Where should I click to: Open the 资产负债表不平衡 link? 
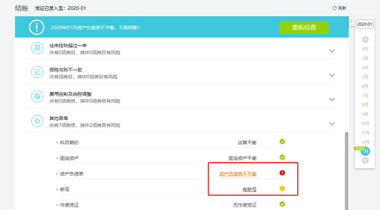[x=237, y=174]
